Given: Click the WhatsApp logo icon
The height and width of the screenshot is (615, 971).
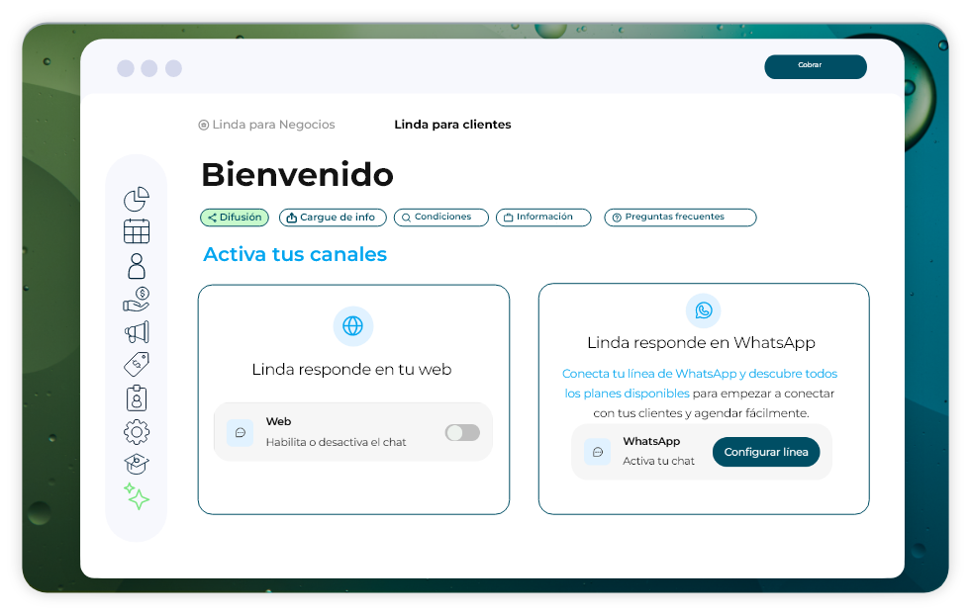Looking at the screenshot, I should tap(704, 310).
